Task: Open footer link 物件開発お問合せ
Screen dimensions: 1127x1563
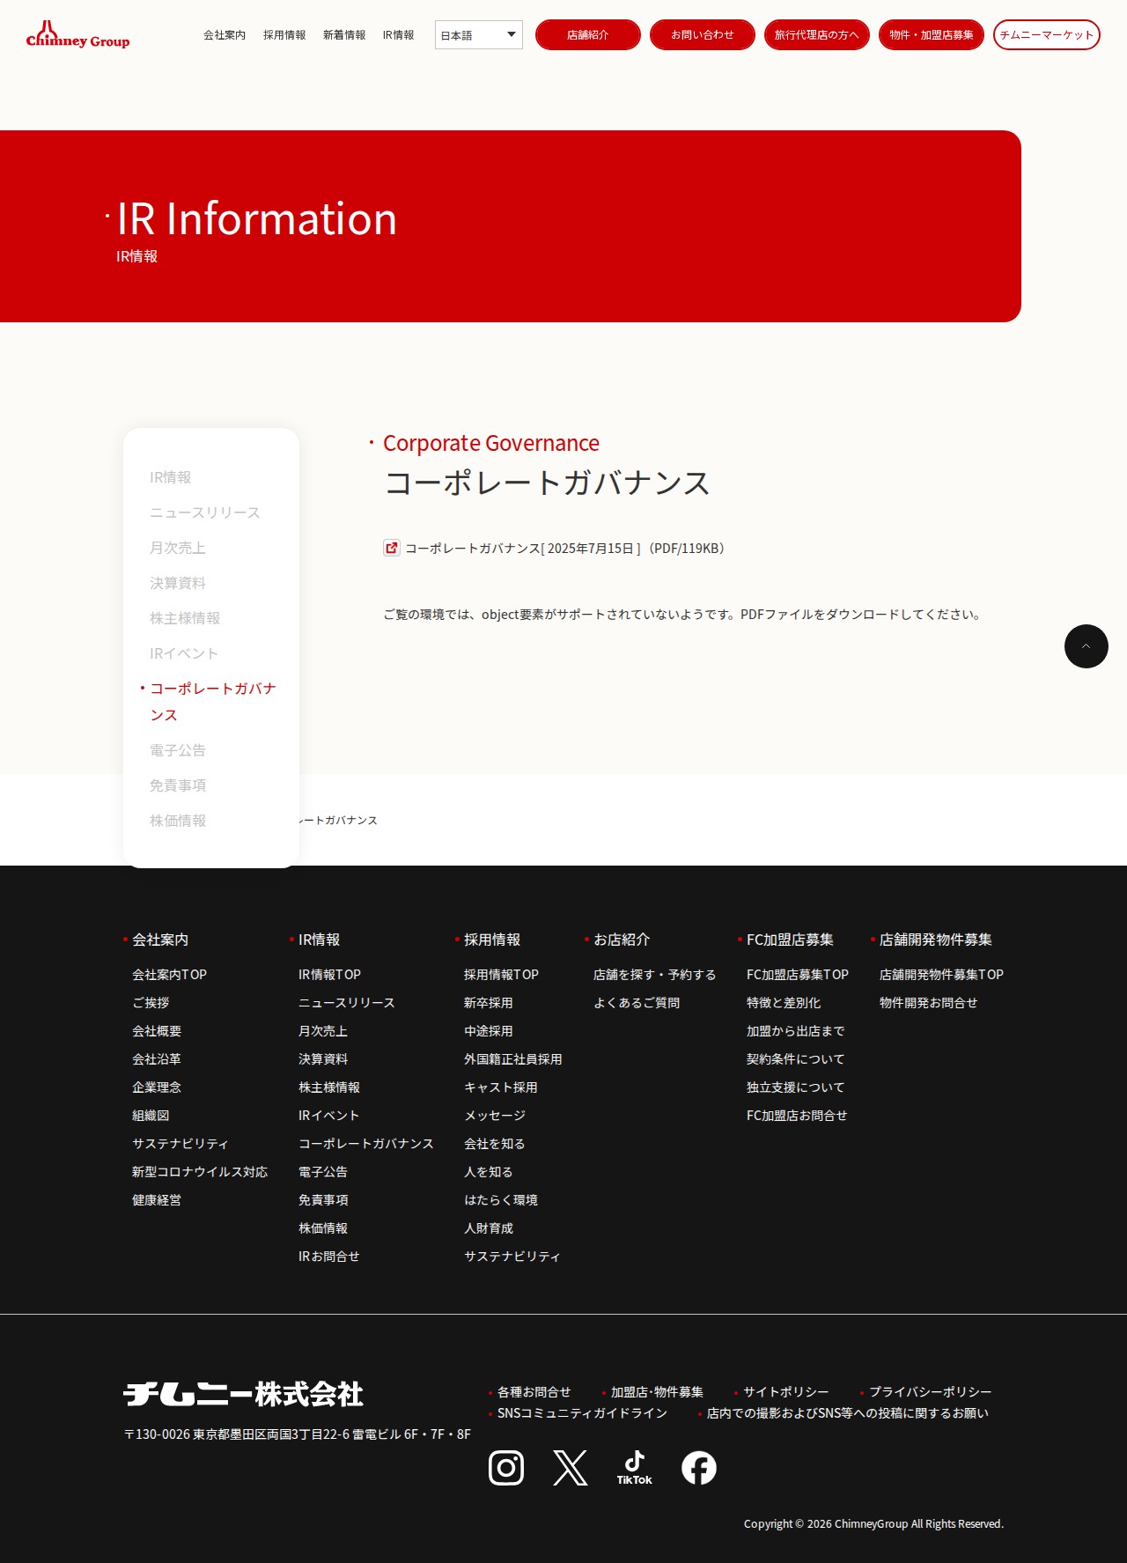Action: [929, 1003]
